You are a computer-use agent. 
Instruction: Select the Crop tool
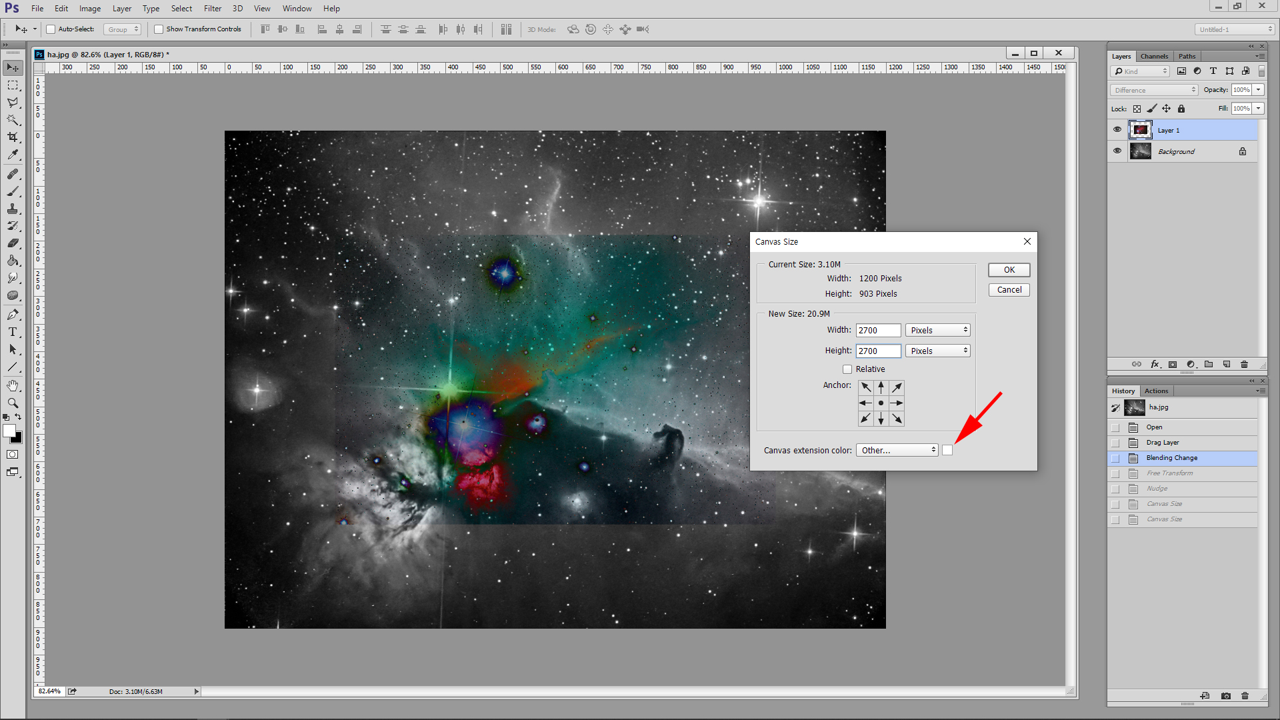click(x=13, y=137)
